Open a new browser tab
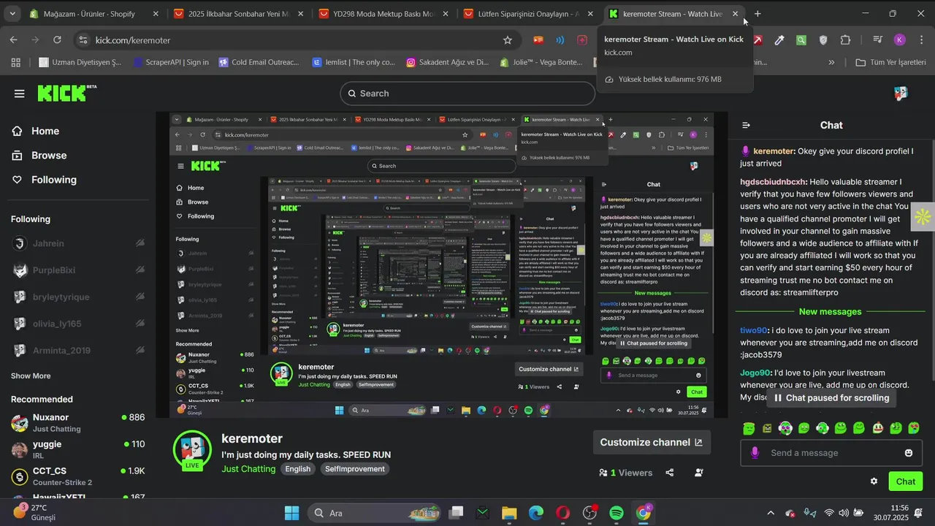The width and height of the screenshot is (935, 526). 757,14
